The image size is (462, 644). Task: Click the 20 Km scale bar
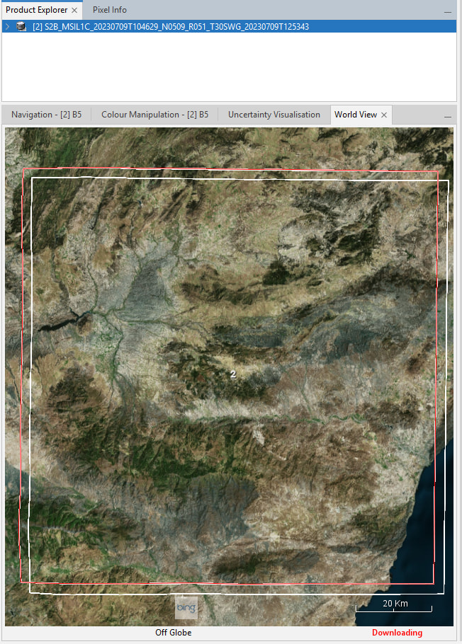[x=393, y=606]
